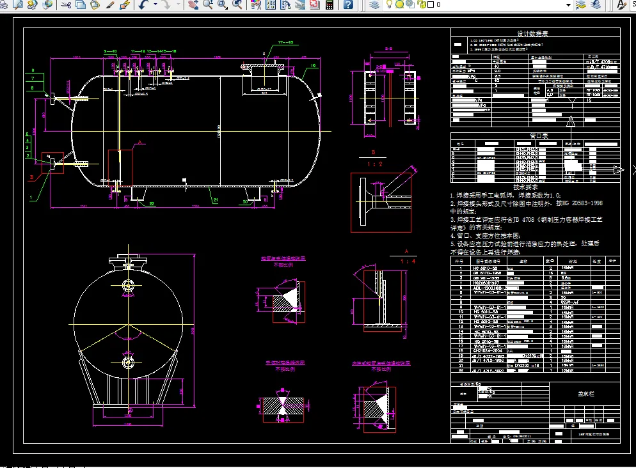Click the Copy icon
This screenshot has height=468, width=636.
[x=81, y=4]
